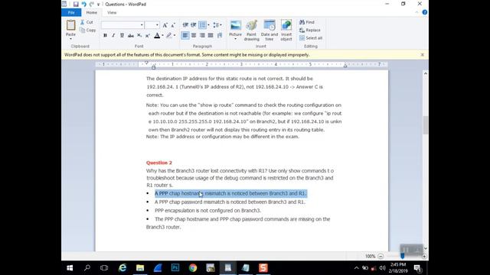The image size is (490, 275).
Task: Toggle strikethrough formatting
Action: (x=131, y=36)
